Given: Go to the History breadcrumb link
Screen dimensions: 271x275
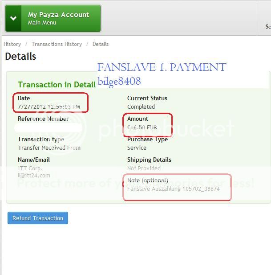Looking at the screenshot, I should [12, 44].
